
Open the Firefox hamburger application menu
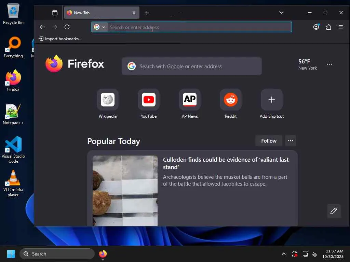(341, 27)
